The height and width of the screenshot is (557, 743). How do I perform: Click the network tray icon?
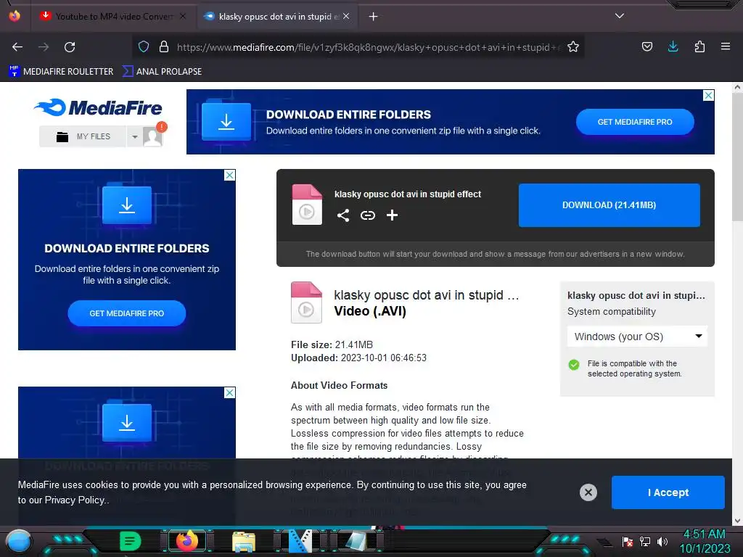tap(645, 541)
